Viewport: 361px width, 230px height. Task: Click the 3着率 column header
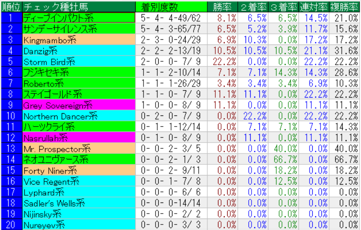click(x=284, y=6)
